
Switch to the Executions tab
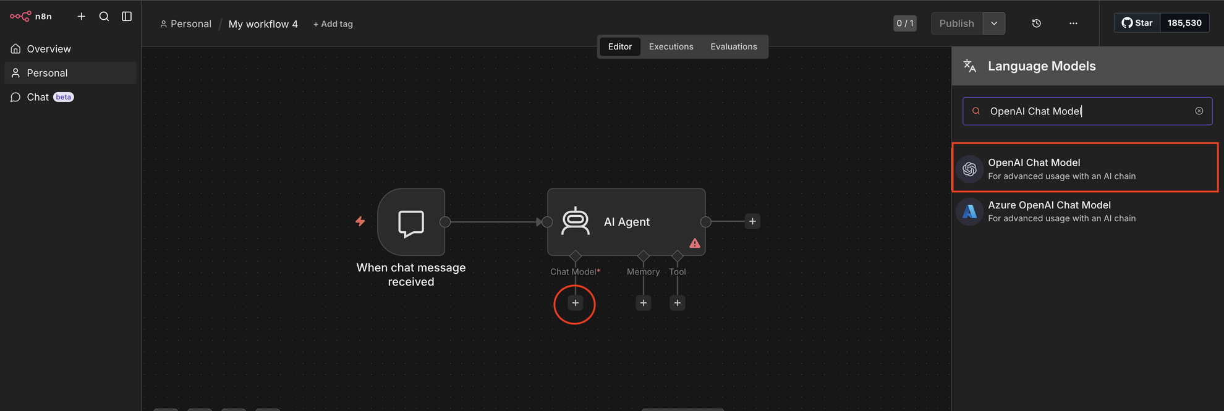(x=671, y=46)
